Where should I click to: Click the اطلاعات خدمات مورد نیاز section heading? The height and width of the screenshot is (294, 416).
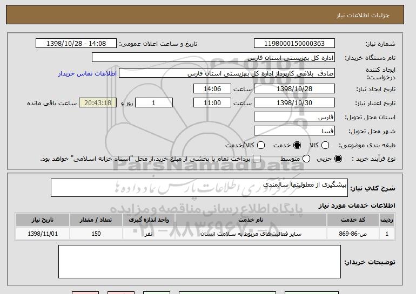point(357,206)
